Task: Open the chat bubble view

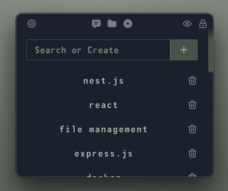Action: 96,24
